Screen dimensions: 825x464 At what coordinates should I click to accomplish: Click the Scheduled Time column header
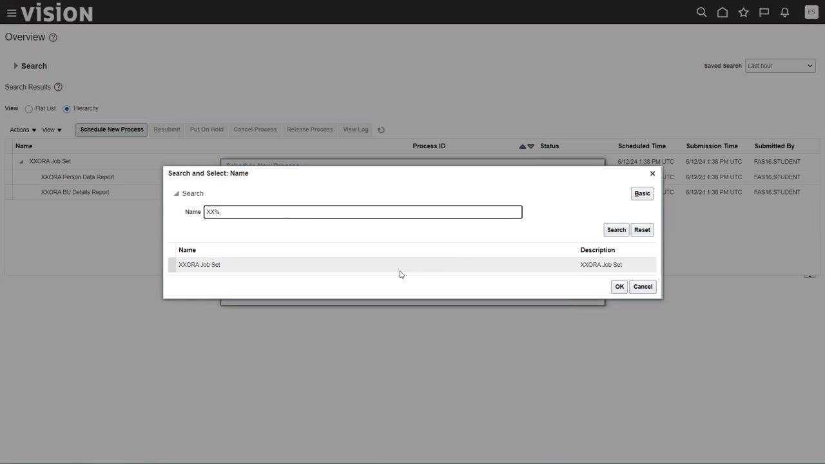642,146
